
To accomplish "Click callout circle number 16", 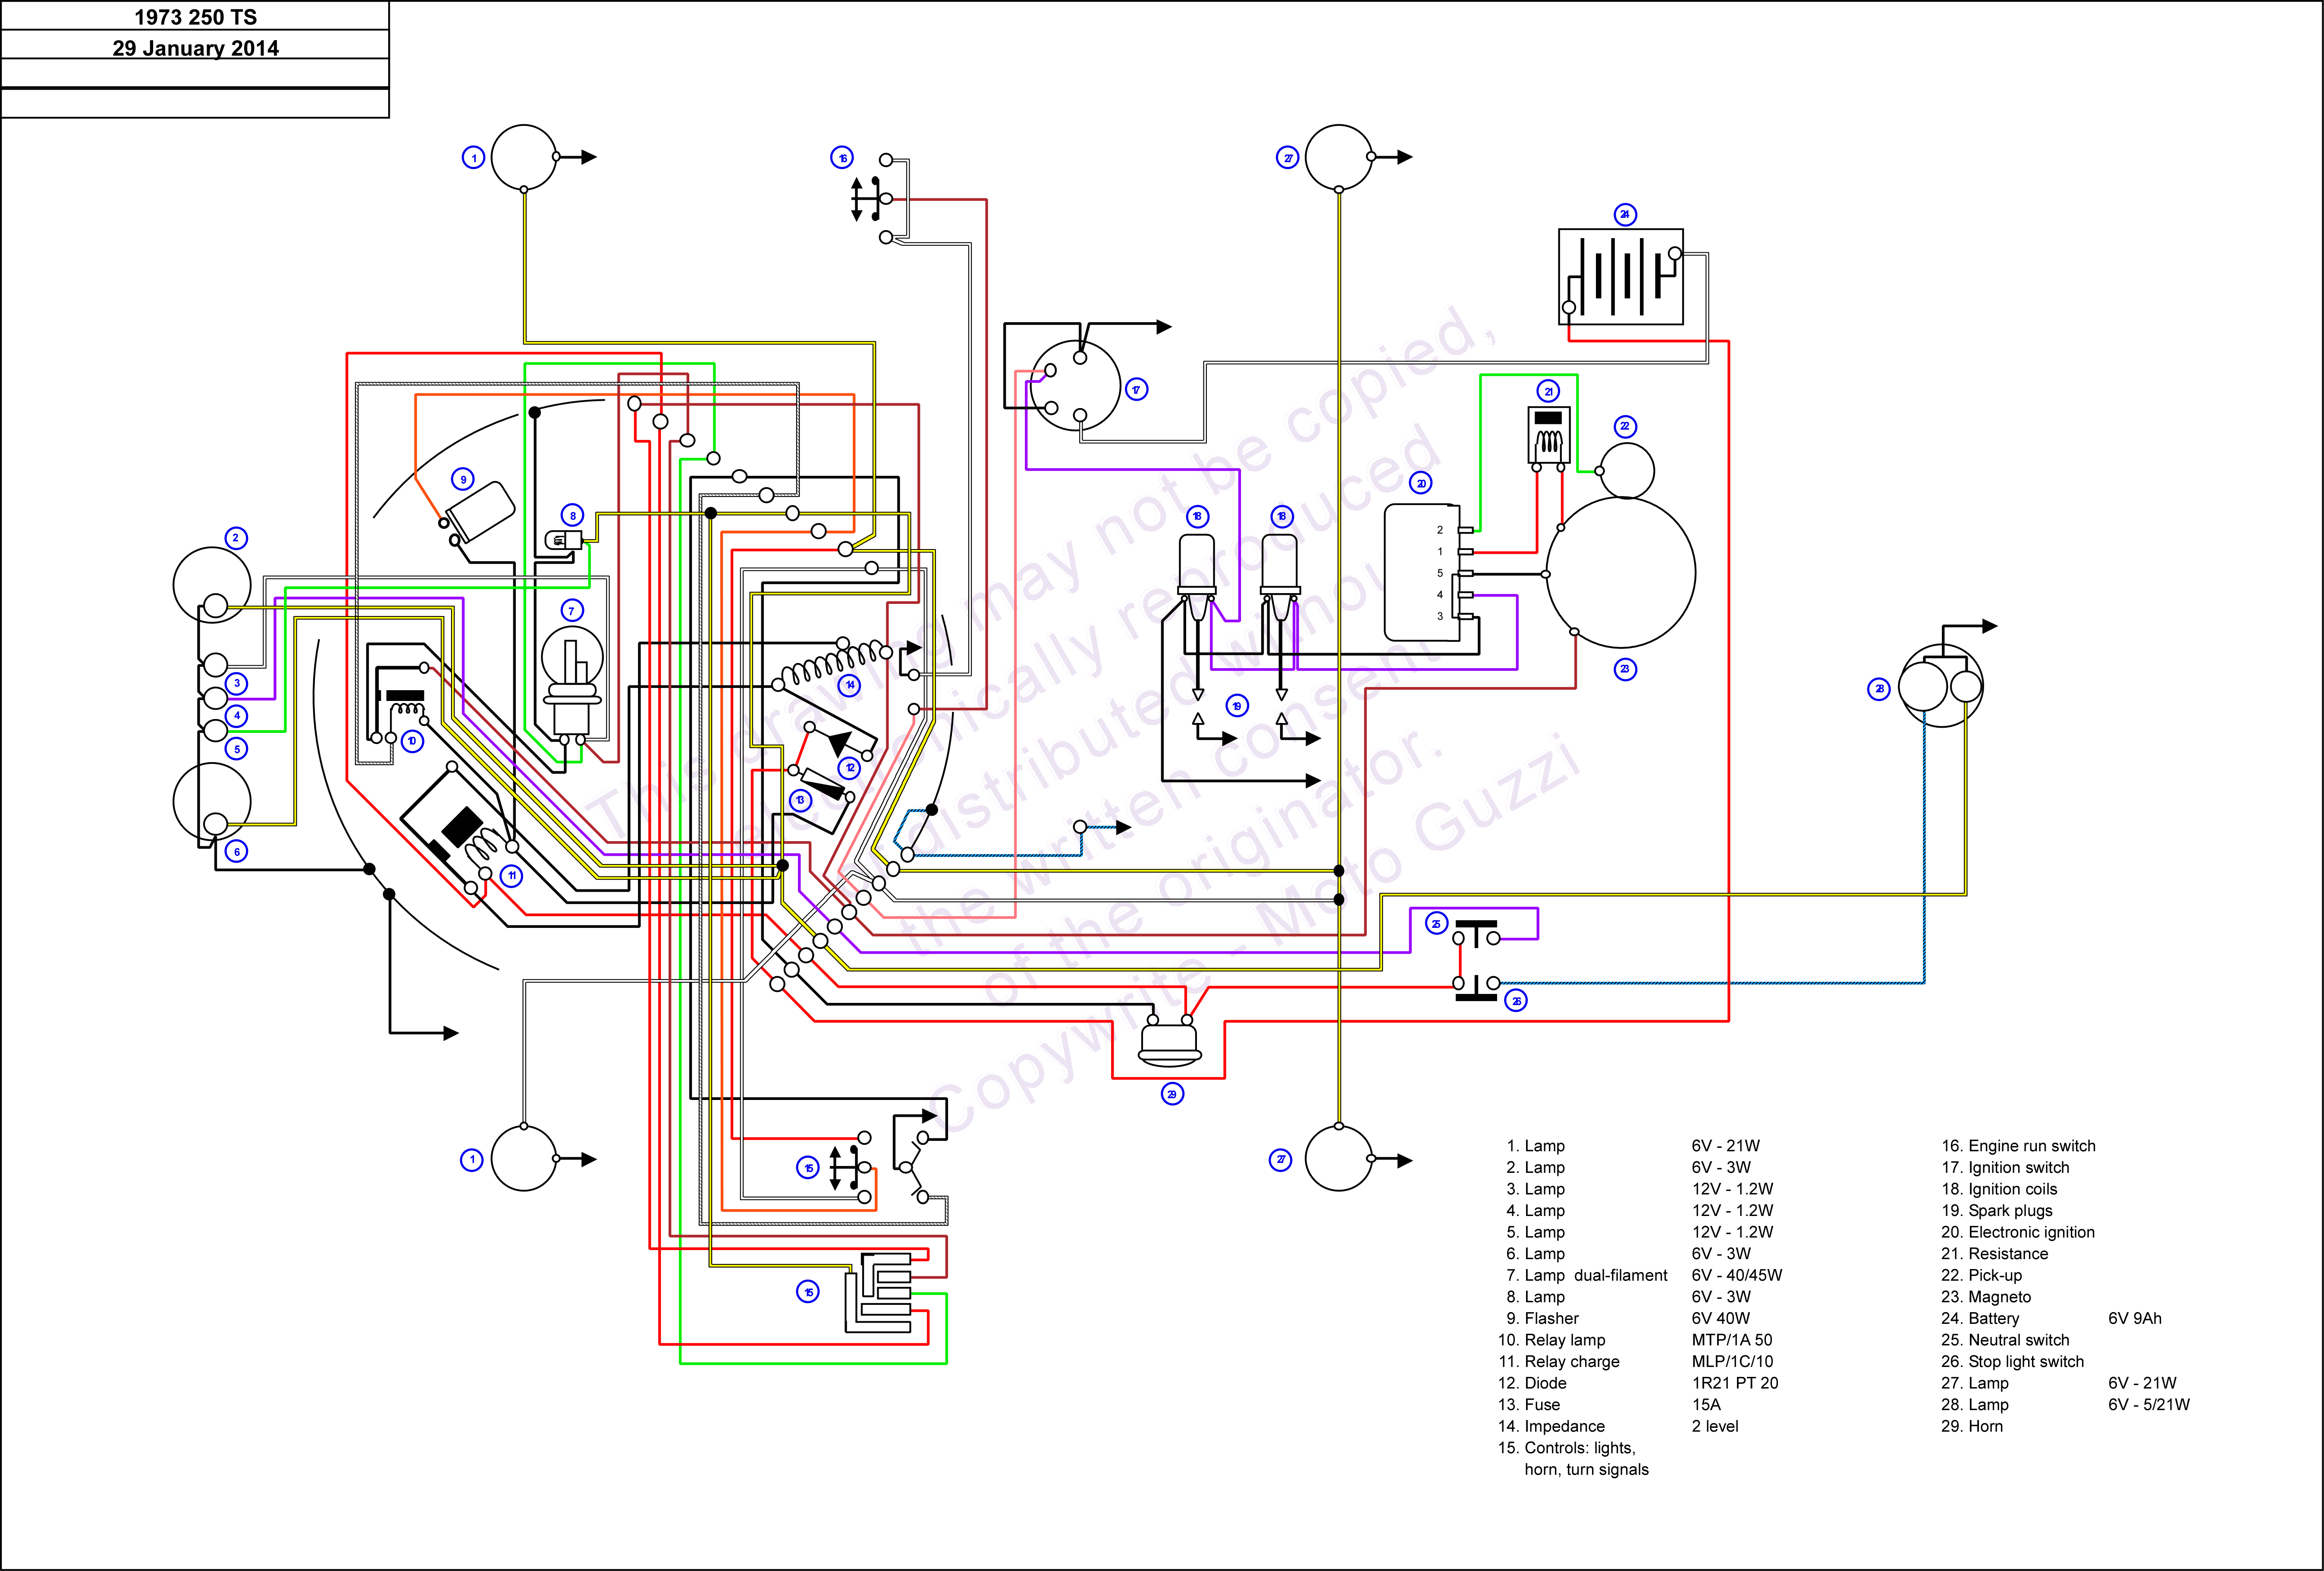I will pyautogui.click(x=842, y=158).
